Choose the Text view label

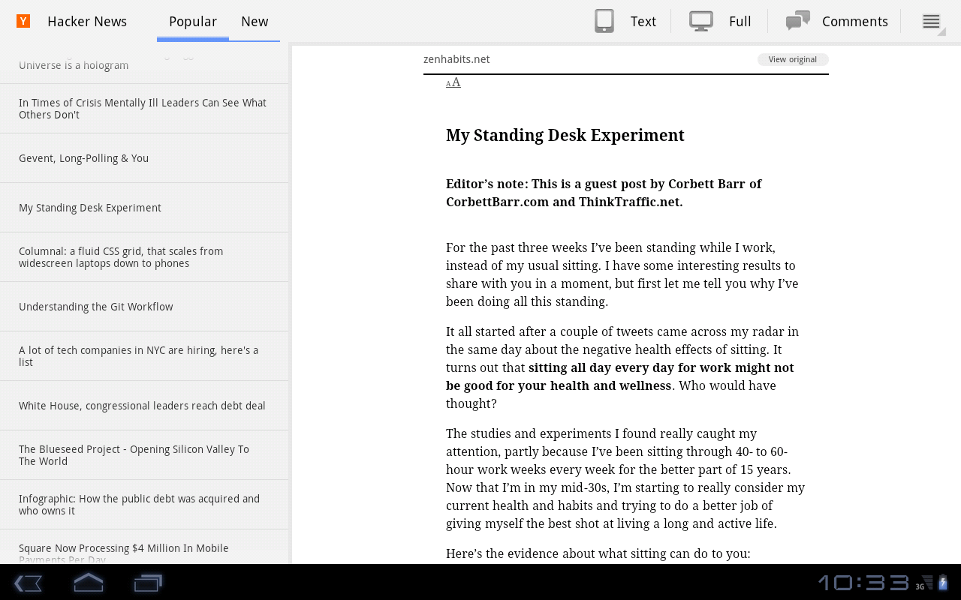[x=643, y=22]
